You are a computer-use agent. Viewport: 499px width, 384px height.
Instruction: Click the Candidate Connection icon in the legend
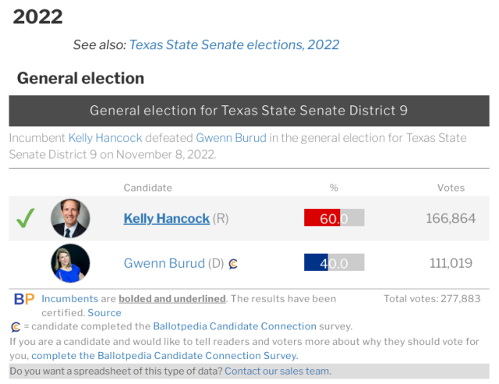(16, 327)
